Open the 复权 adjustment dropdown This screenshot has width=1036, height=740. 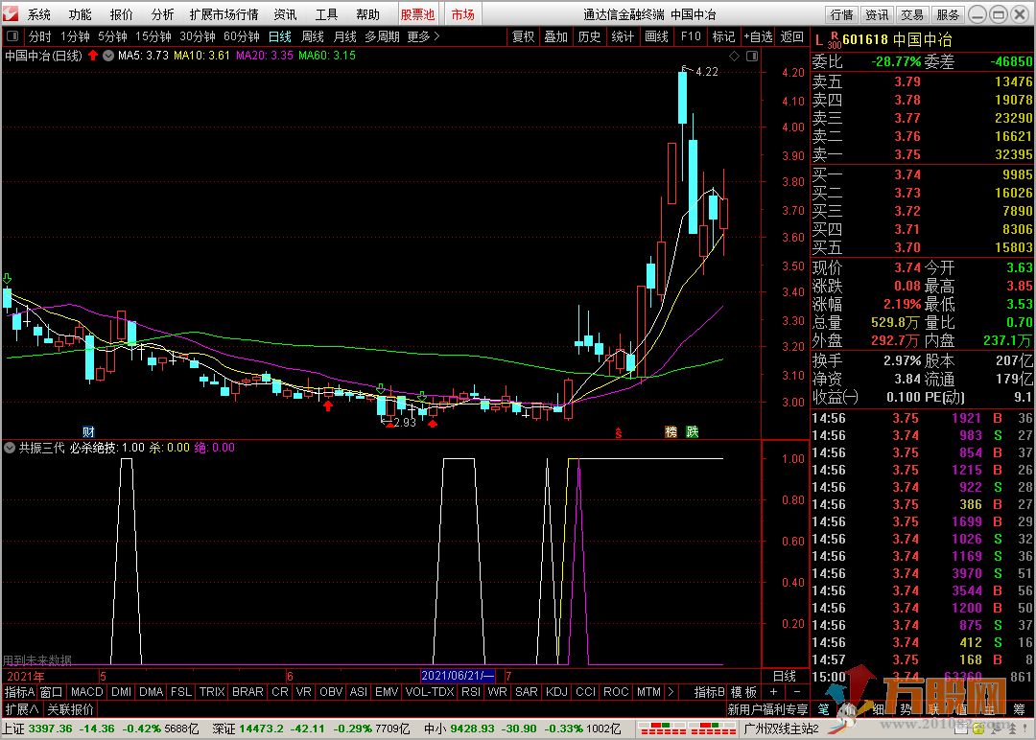tap(524, 36)
